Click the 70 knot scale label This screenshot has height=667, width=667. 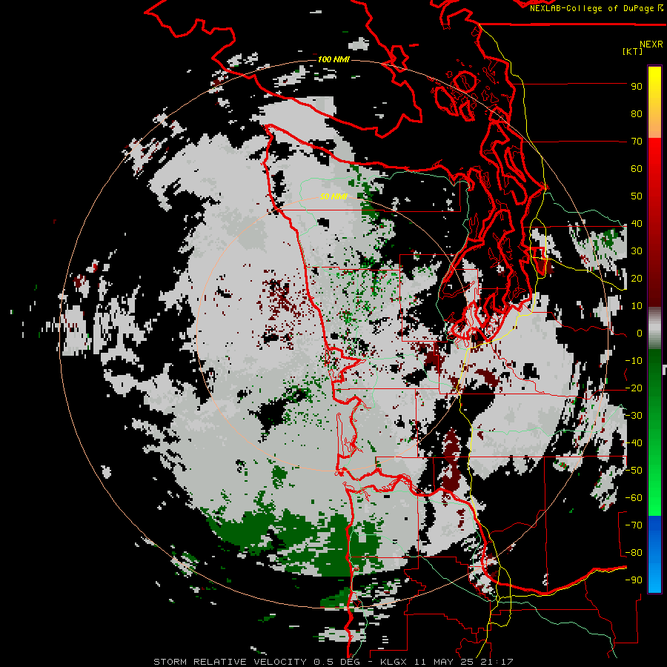coord(637,142)
